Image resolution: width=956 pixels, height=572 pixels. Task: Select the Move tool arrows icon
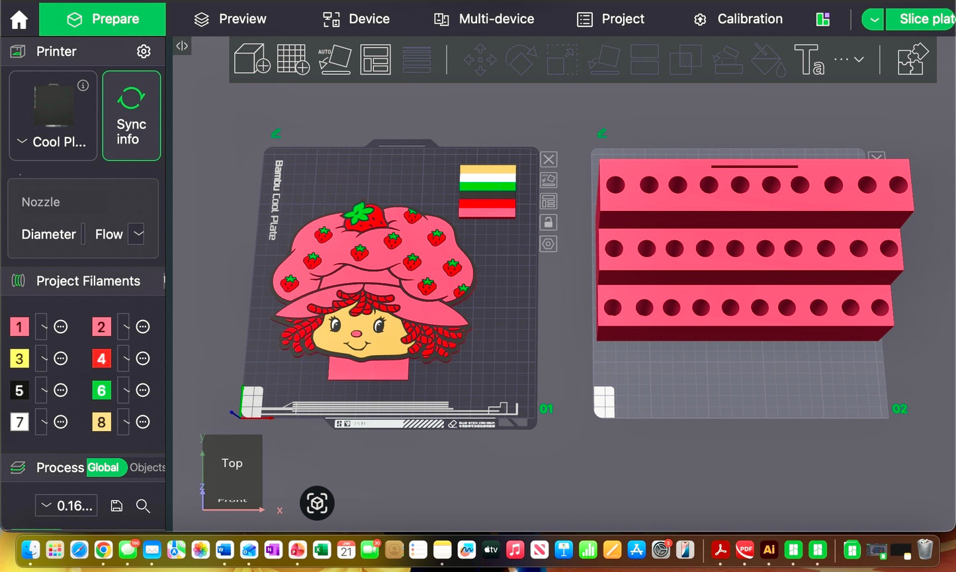pos(480,60)
